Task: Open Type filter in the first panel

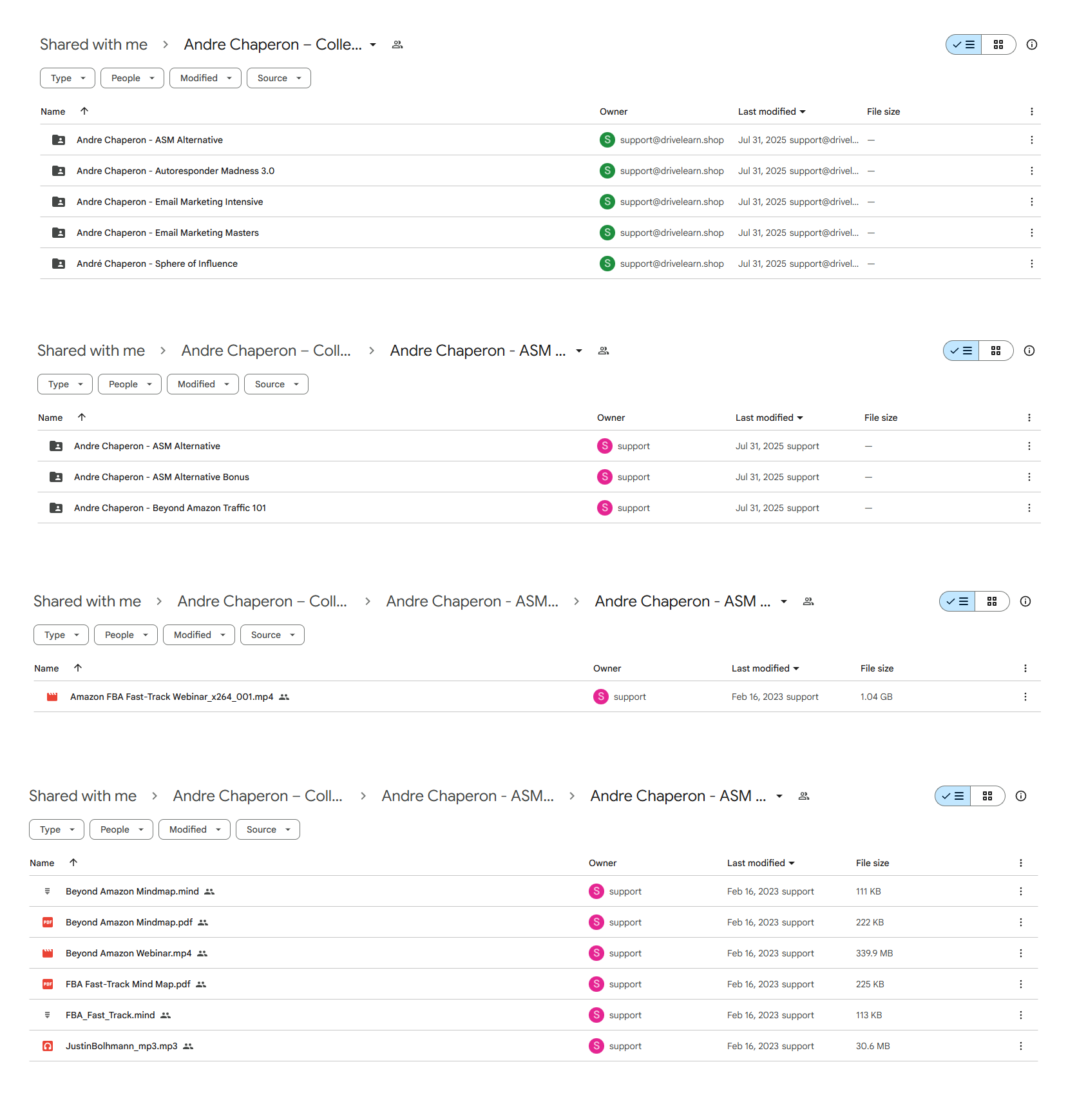Action: [x=68, y=78]
